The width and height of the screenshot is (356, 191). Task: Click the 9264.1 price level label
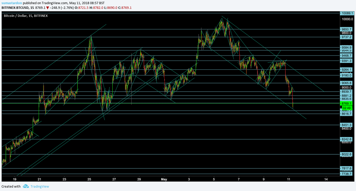coord(347,70)
